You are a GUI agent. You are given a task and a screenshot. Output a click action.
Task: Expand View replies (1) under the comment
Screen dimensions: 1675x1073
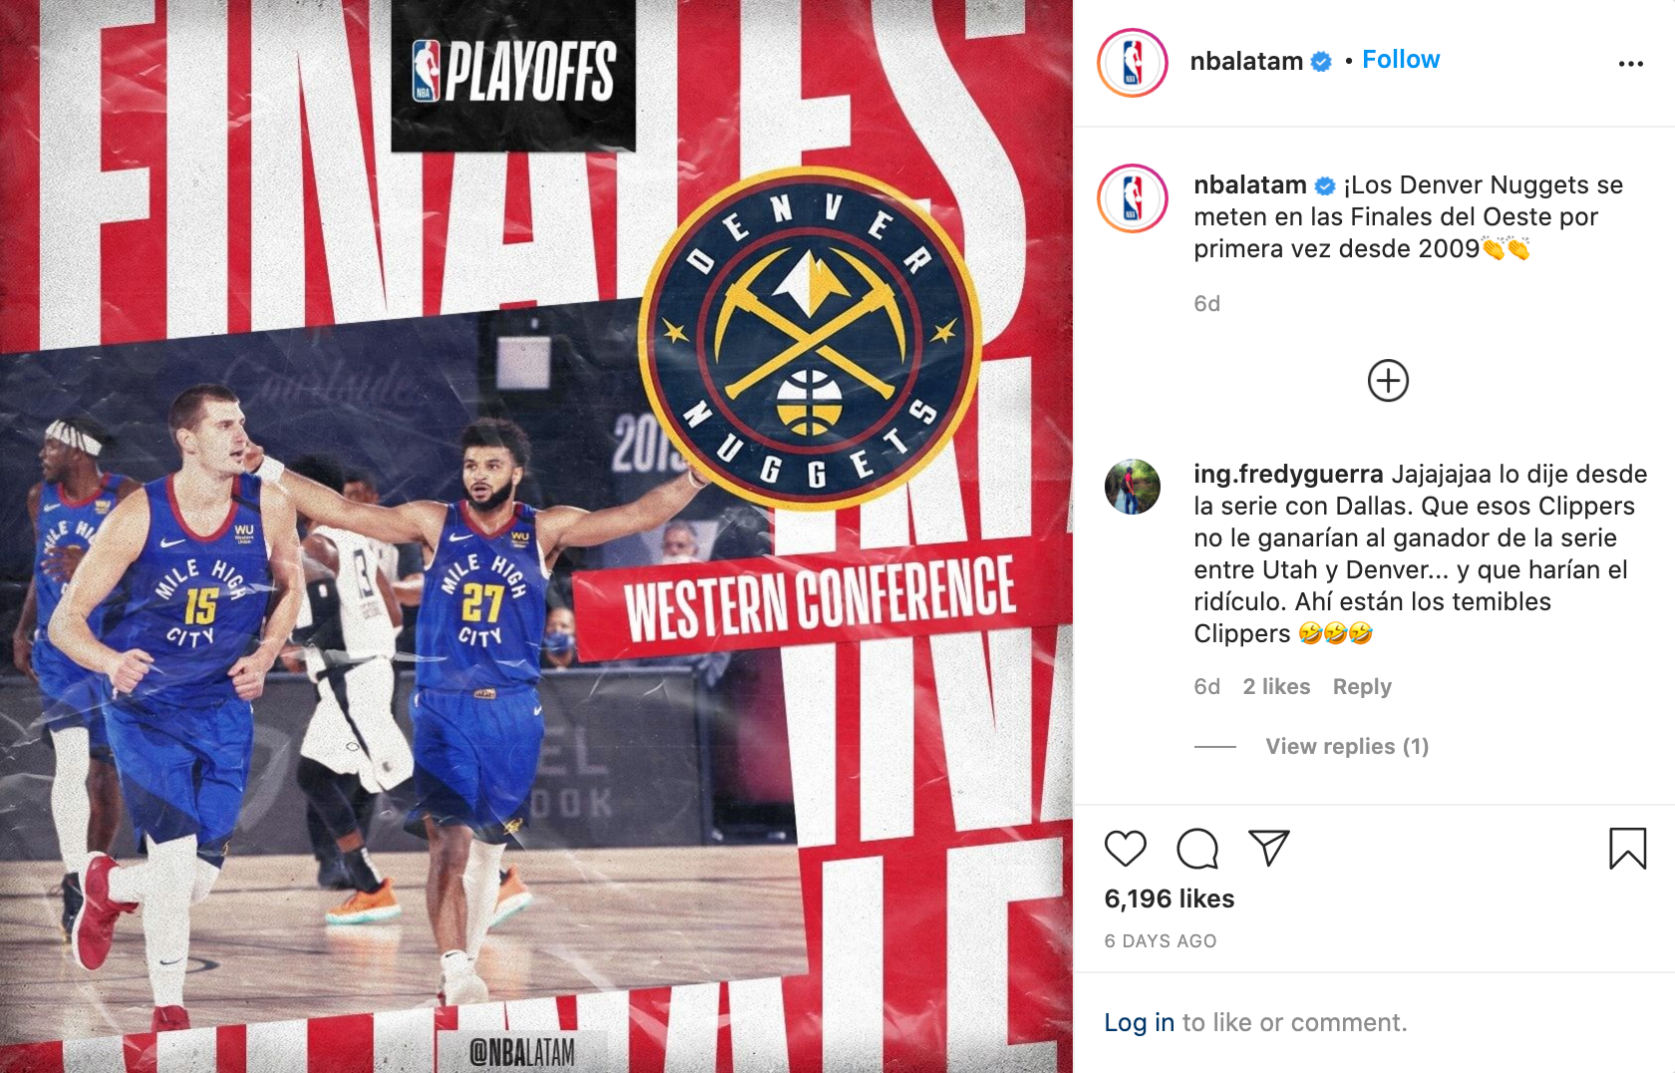click(x=1347, y=746)
